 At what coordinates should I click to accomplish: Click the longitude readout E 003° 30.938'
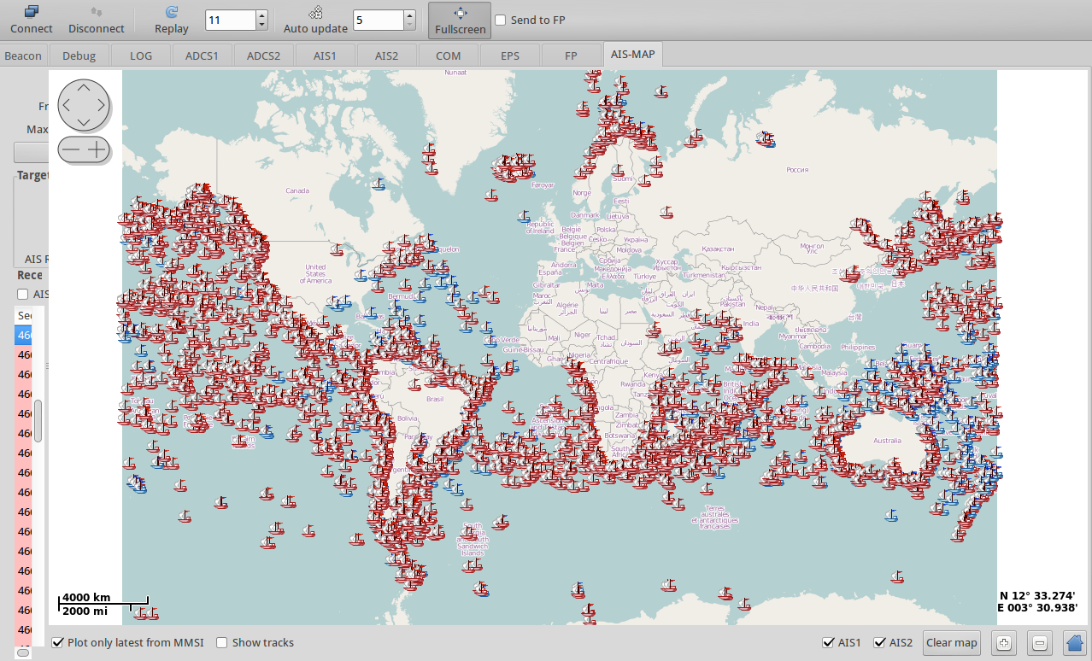click(x=1036, y=608)
